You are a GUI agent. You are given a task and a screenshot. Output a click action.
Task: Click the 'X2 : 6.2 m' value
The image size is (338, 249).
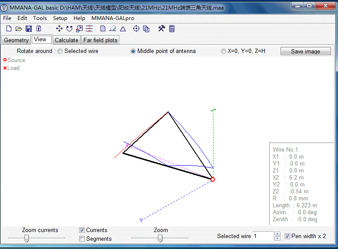click(288, 177)
